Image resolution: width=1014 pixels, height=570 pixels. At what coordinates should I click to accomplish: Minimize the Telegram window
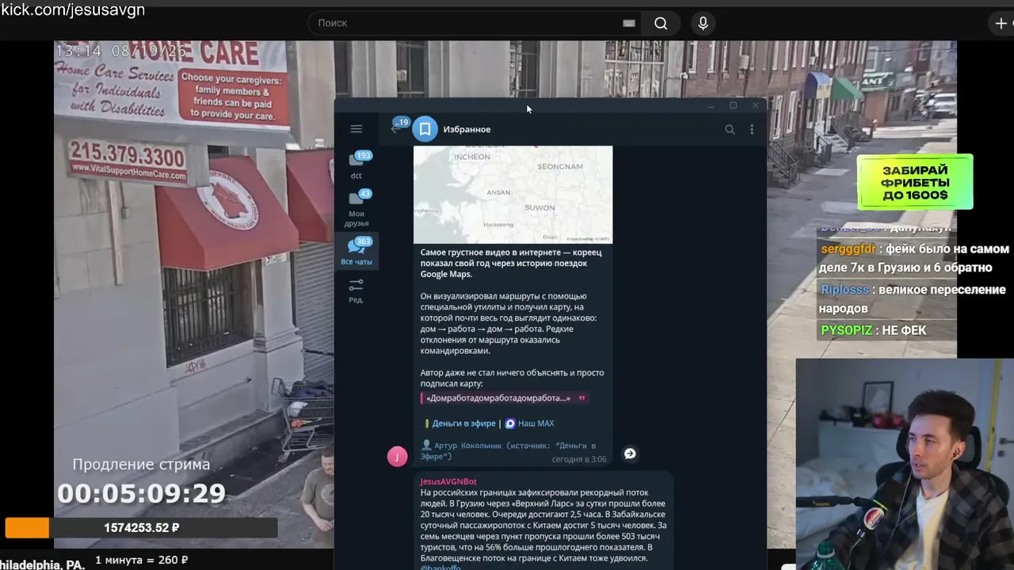tap(711, 105)
